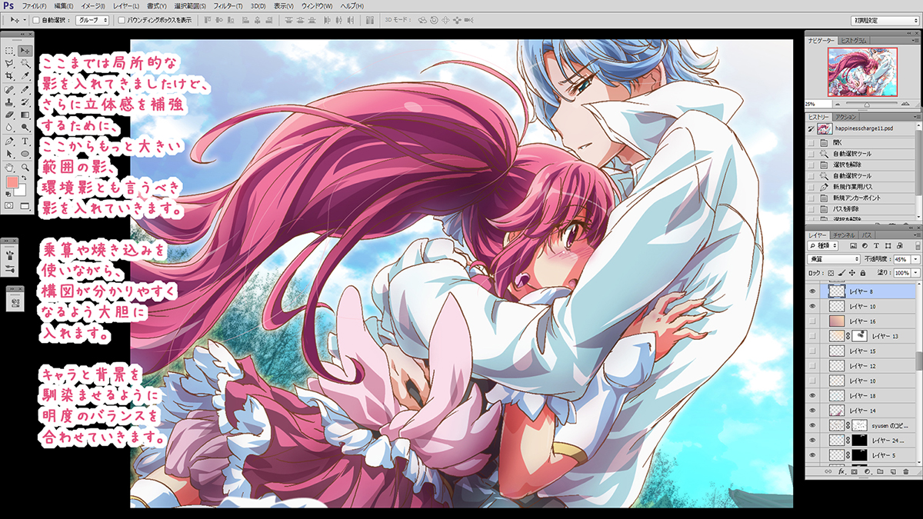This screenshot has width=923, height=519.
Task: Select the Type (T) tool
Action: point(25,141)
